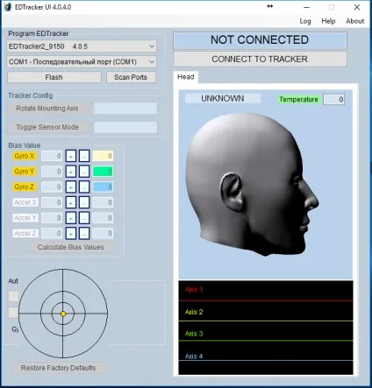Open the COM1 port dropdown
Screen dimensions: 372x388
click(x=82, y=62)
